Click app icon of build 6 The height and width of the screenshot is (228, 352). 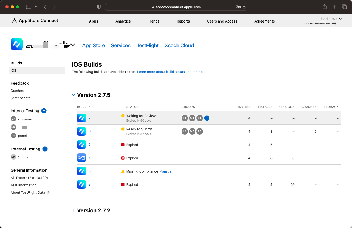coord(81,131)
